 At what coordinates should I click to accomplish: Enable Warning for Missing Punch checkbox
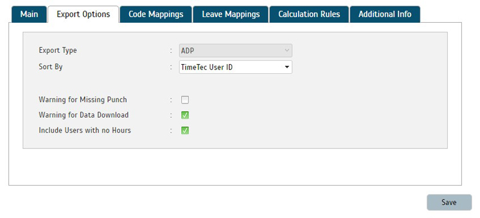coord(185,100)
